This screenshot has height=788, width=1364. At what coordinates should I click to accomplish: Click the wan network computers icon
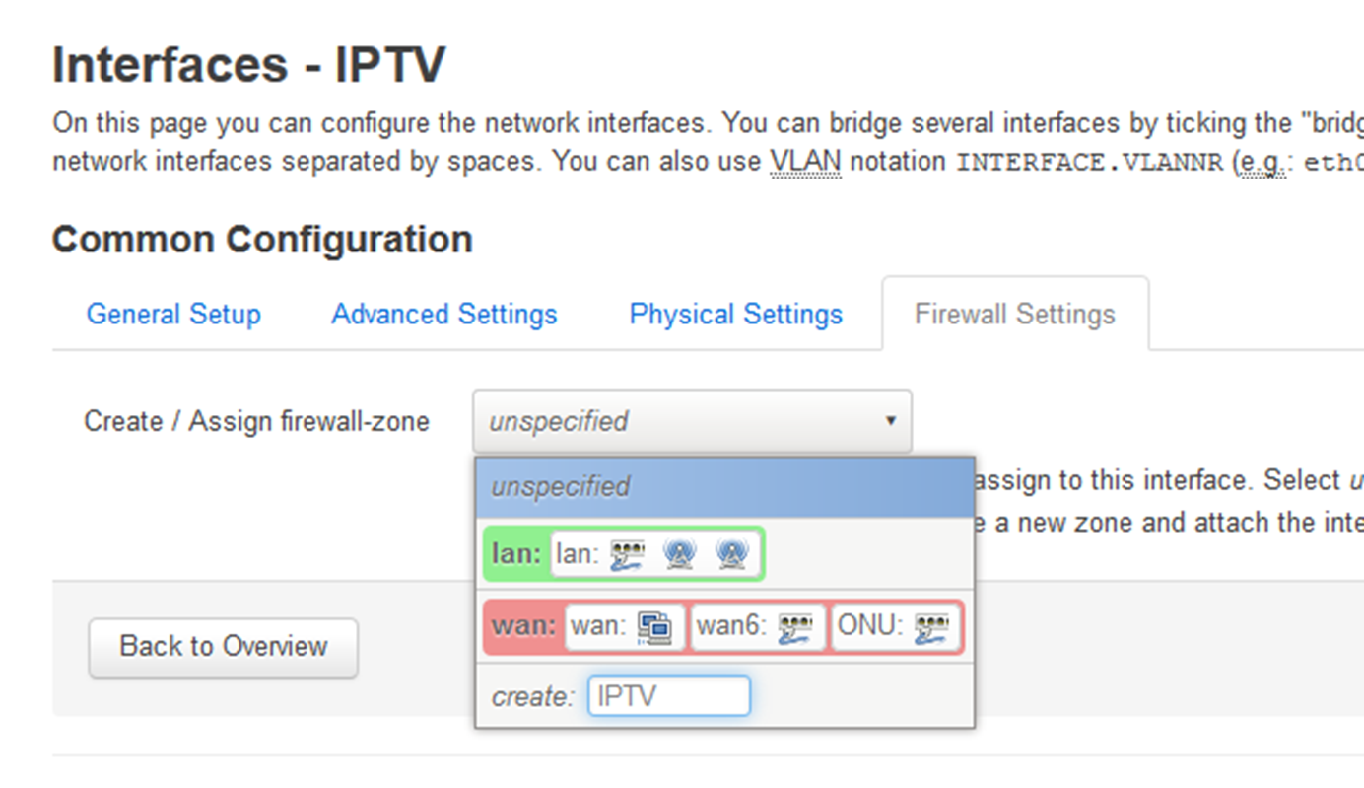tap(654, 626)
